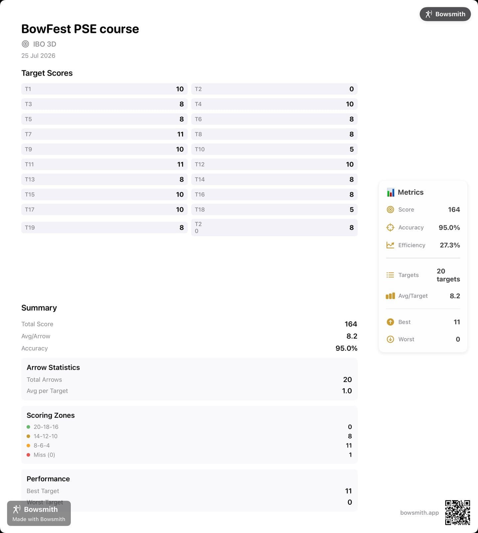Image resolution: width=478 pixels, height=533 pixels.
Task: Click the green 20-18-16 zone dot
Action: pos(28,427)
